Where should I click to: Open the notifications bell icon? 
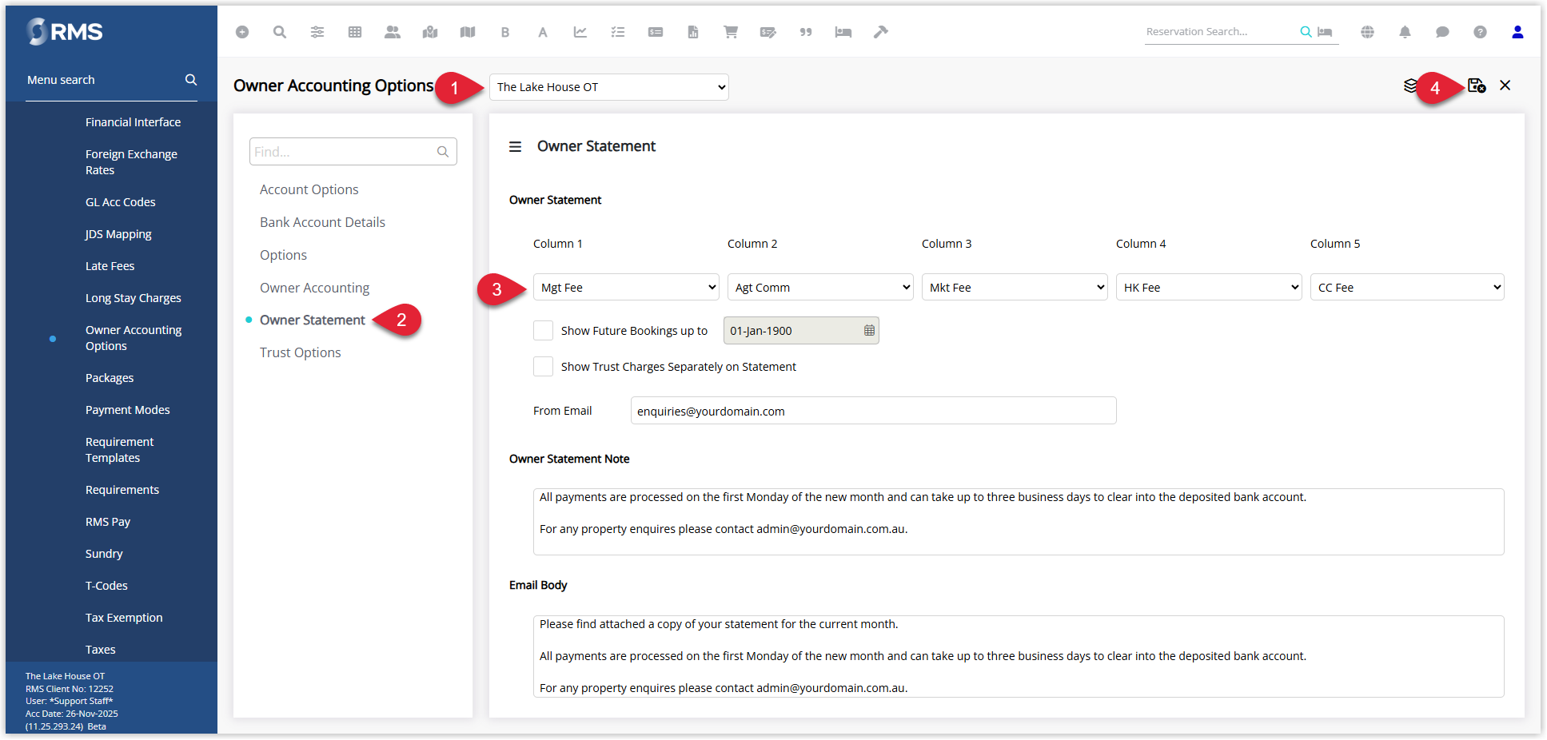click(1405, 32)
